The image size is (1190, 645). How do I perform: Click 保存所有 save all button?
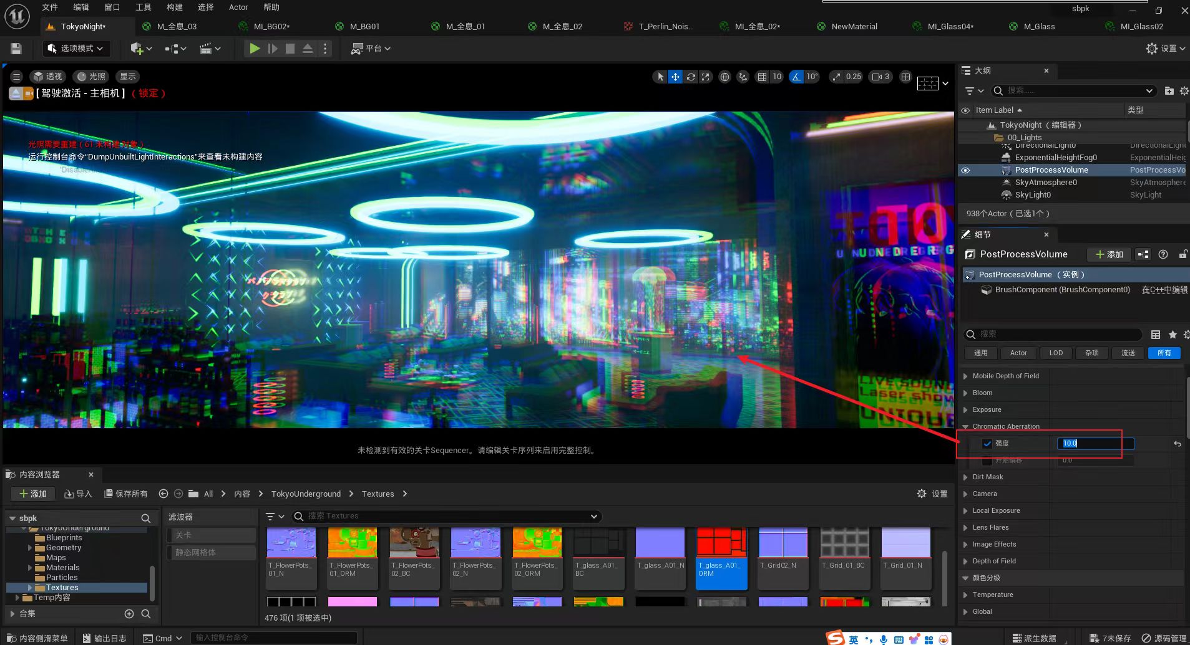coord(125,494)
